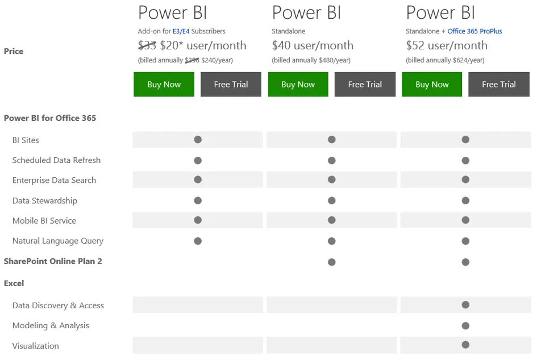Start Free Trial for $52 ProPlus plan

[499, 84]
